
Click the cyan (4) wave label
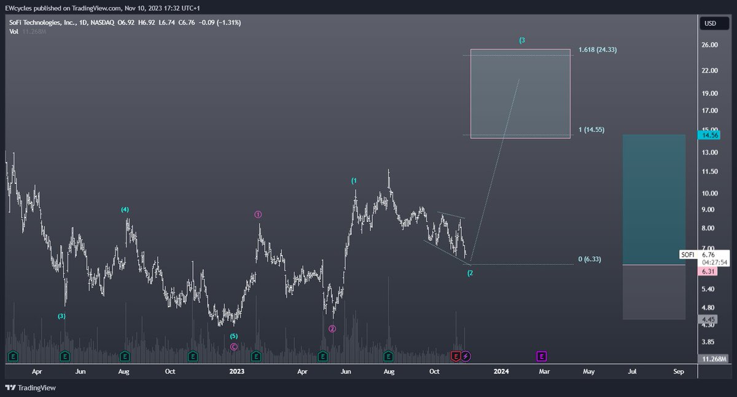pyautogui.click(x=125, y=210)
